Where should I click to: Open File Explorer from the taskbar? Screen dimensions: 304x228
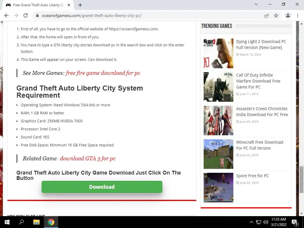pos(36,222)
